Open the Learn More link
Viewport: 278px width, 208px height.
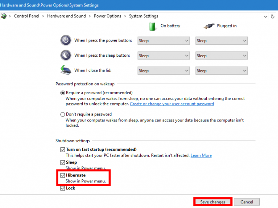(x=201, y=155)
